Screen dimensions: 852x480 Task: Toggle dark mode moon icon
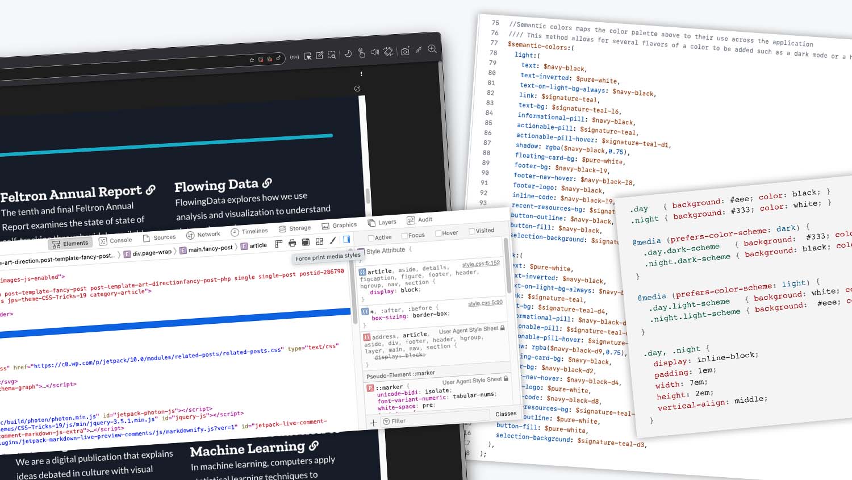click(348, 53)
